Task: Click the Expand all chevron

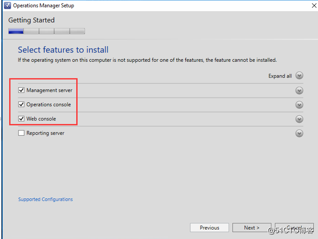Action: [x=299, y=76]
